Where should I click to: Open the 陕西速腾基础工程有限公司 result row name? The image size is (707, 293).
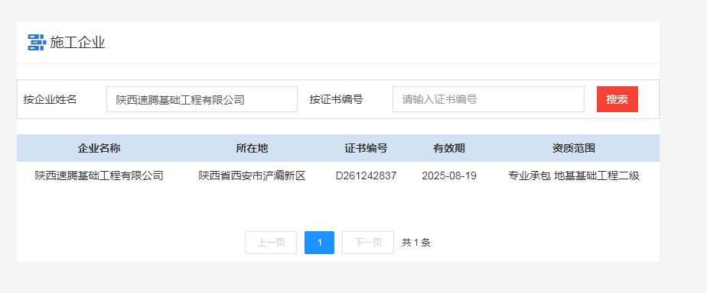click(99, 175)
